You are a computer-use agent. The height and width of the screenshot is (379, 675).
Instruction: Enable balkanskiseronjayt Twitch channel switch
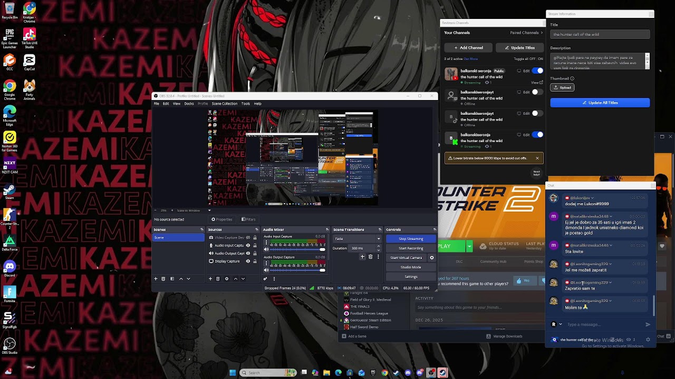click(x=537, y=92)
